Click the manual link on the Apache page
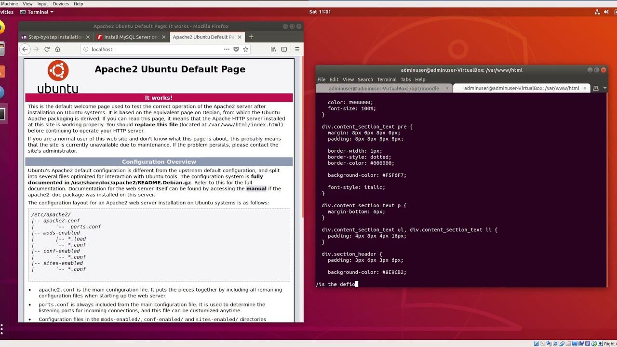Image resolution: width=617 pixels, height=347 pixels. pyautogui.click(x=256, y=188)
